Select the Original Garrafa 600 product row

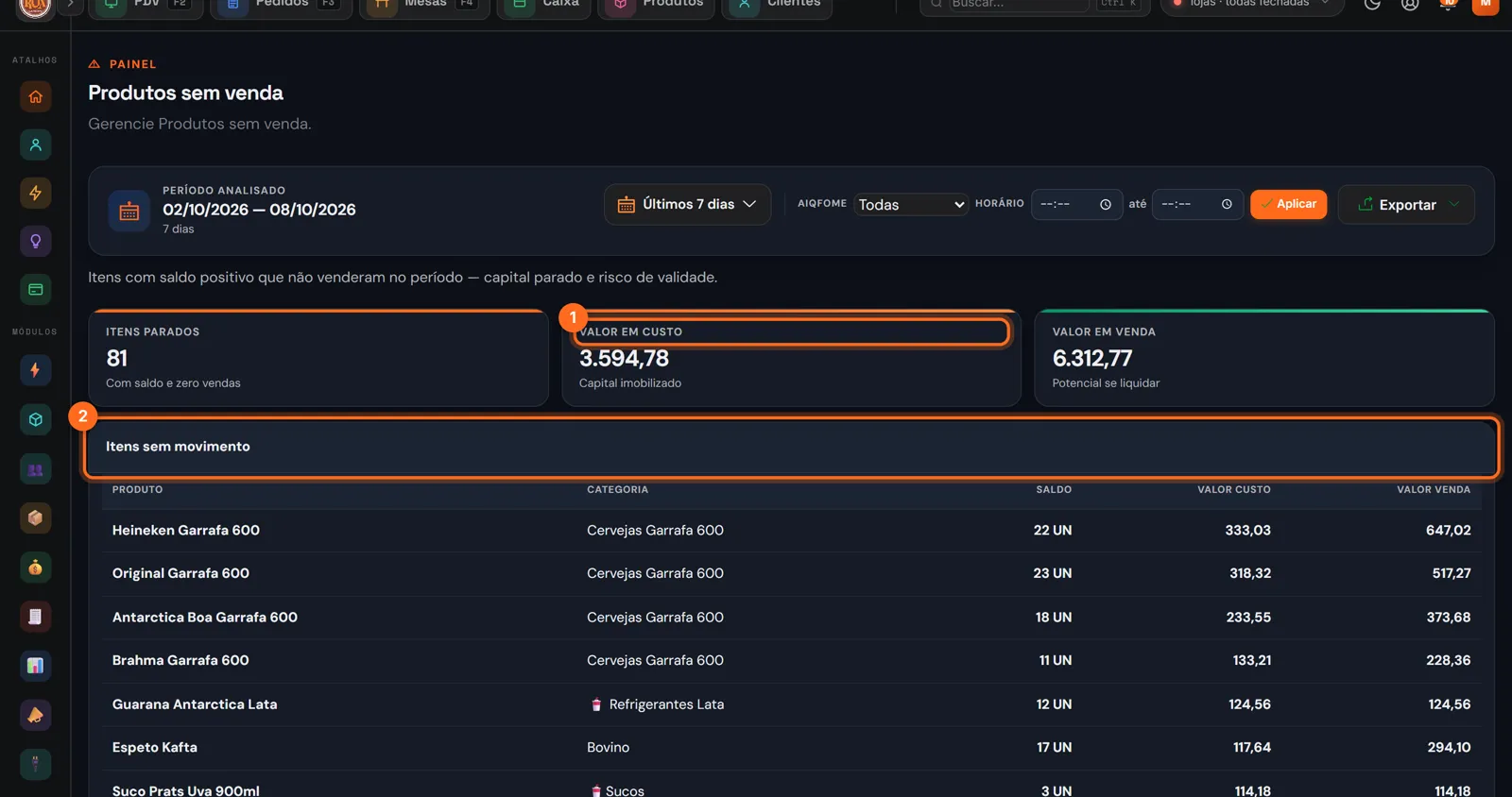792,574
